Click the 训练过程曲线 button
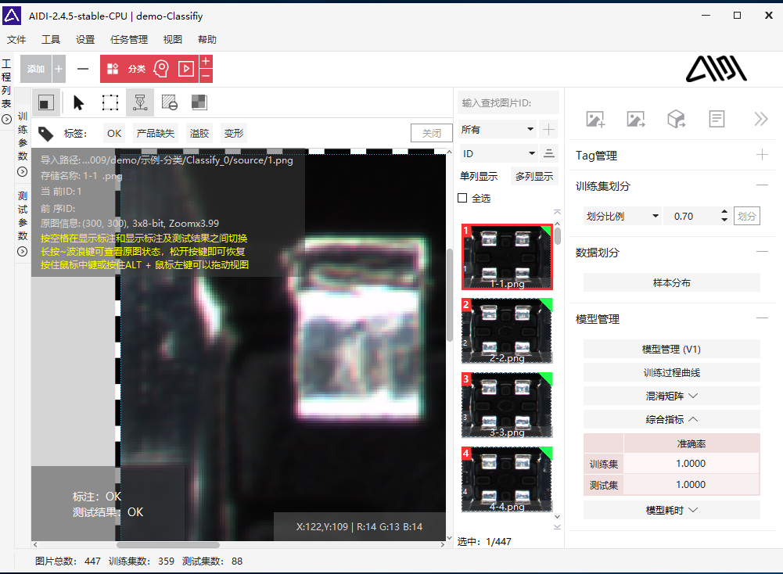This screenshot has width=783, height=574. 670,372
